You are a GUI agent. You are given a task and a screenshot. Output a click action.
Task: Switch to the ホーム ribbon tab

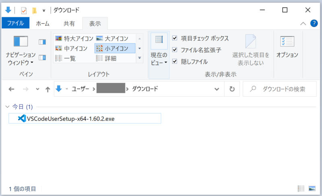click(x=43, y=23)
